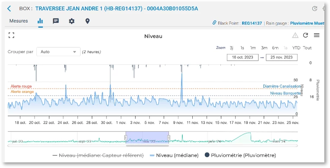Enable Niveau Capteur référent legend series
Screen dimensions: 330x168
[98, 155]
